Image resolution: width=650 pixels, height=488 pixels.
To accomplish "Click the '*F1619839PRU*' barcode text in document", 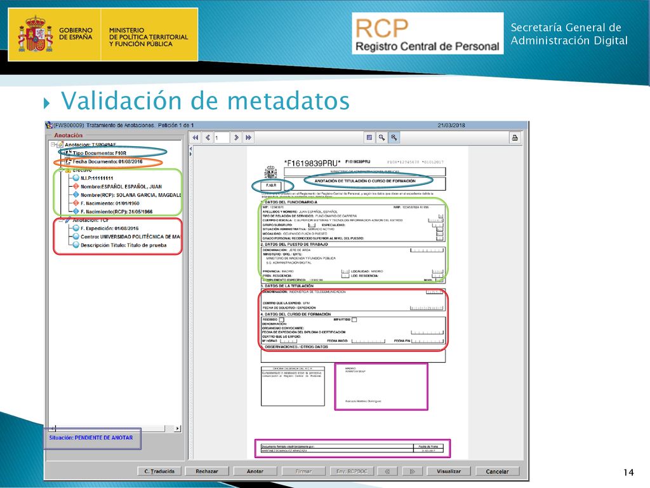I will 312,163.
